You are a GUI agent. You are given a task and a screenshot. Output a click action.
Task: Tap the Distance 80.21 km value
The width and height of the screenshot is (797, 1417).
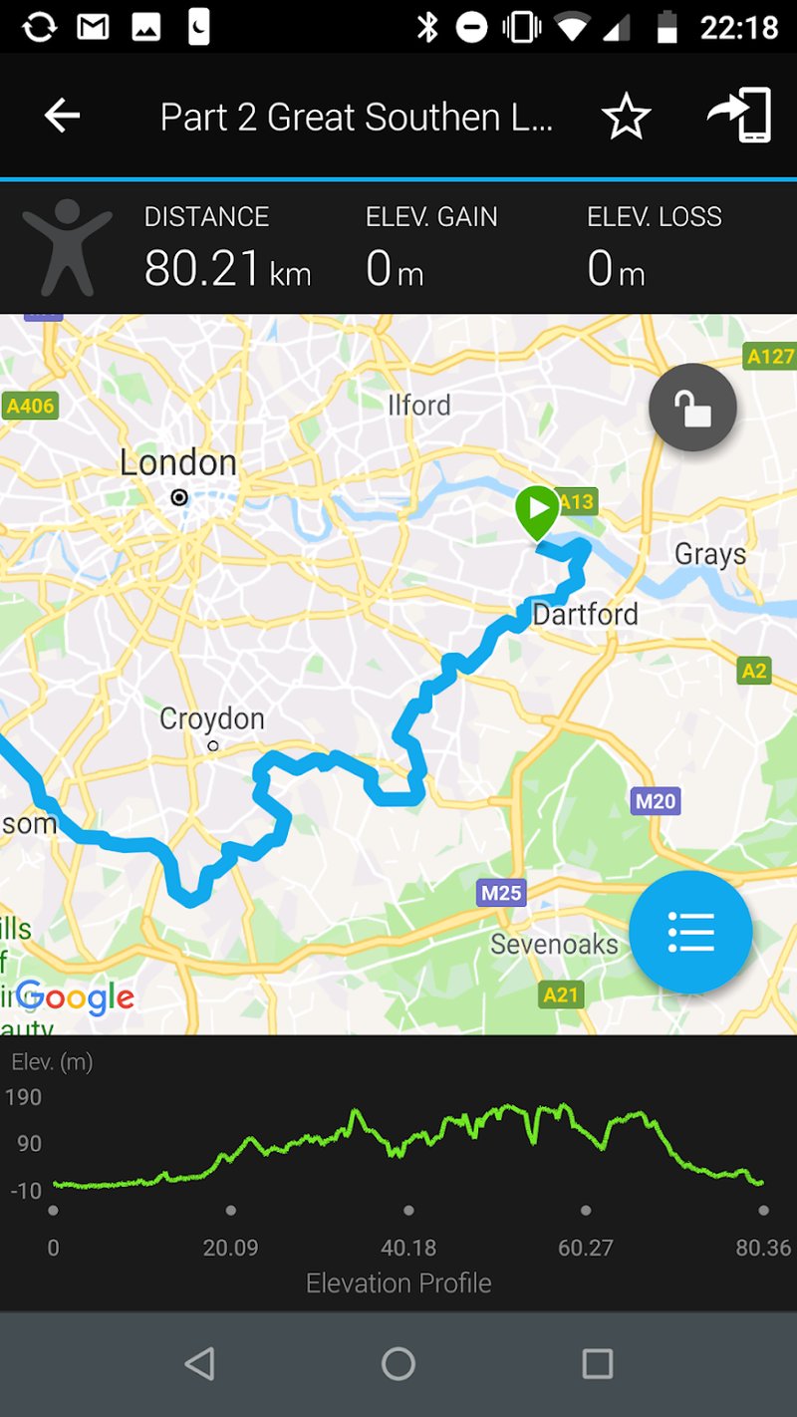pos(227,268)
